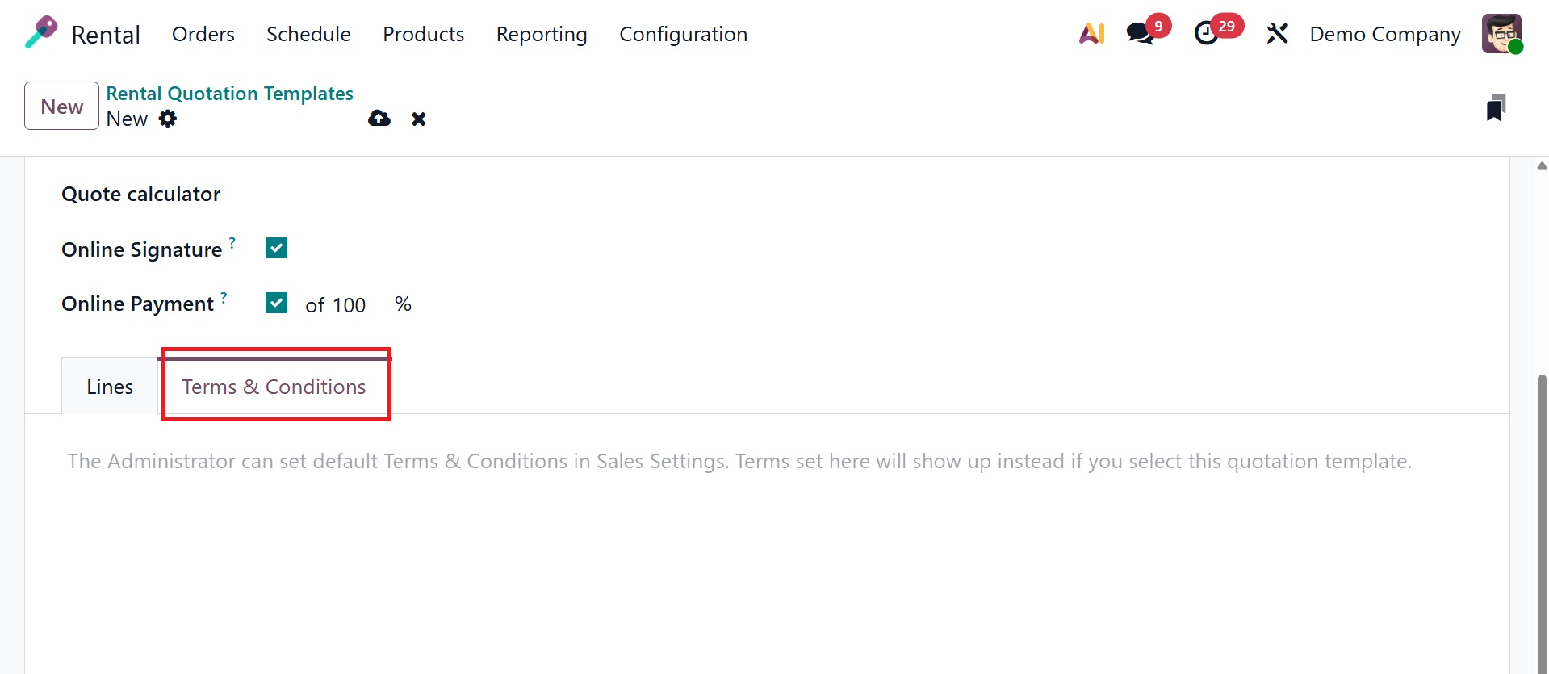The width and height of the screenshot is (1549, 674).
Task: Open the Reporting menu
Action: [x=542, y=34]
